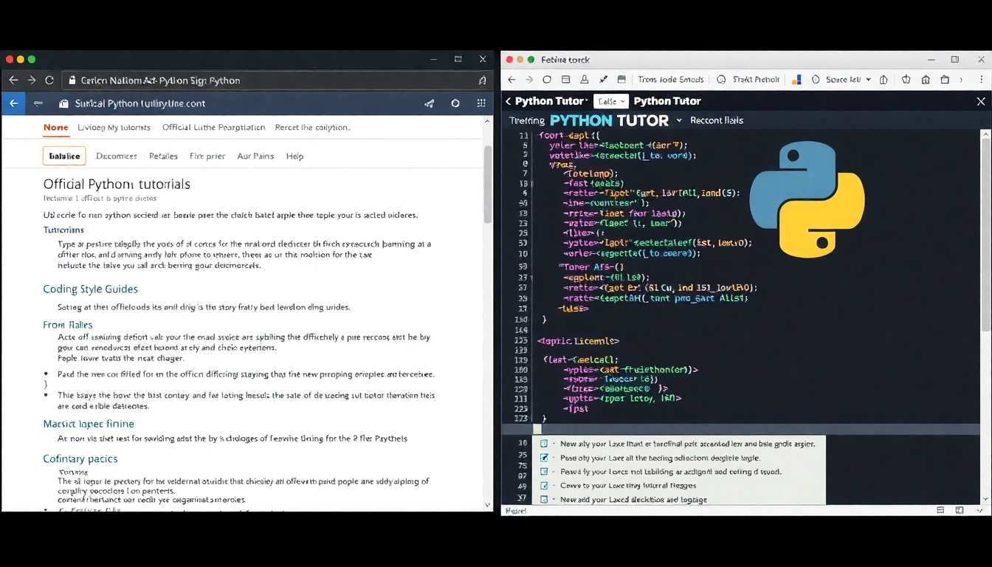992x567 pixels.
Task: Open the 'Rercet the coilytion.' tab
Action: click(x=312, y=127)
